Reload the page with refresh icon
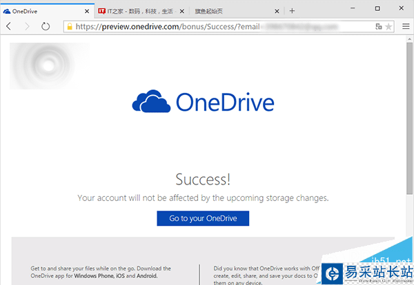Image resolution: width=414 pixels, height=285 pixels. [x=46, y=26]
